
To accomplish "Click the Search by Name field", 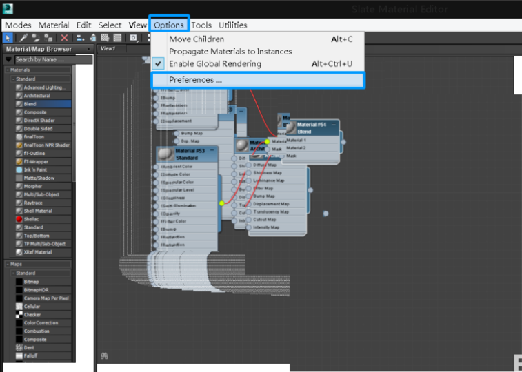I will click(x=54, y=60).
